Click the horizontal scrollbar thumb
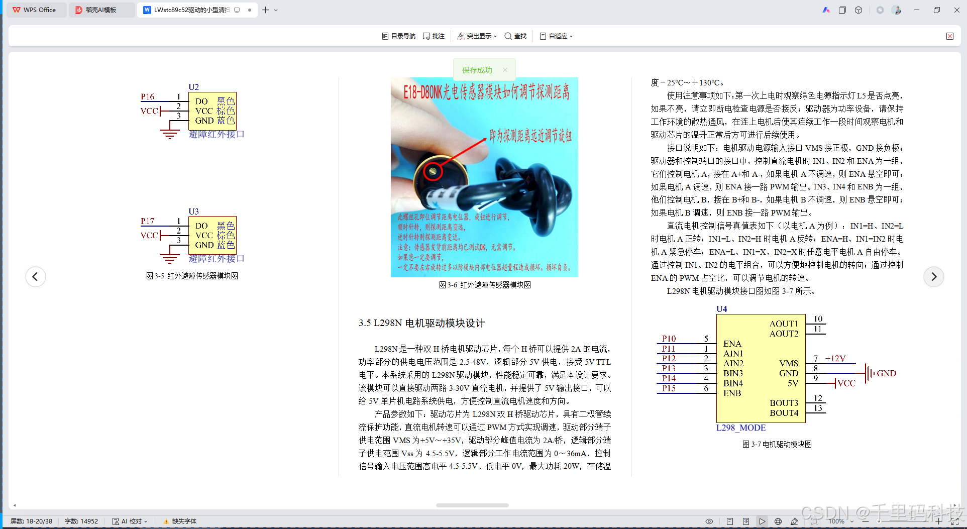 click(472, 505)
